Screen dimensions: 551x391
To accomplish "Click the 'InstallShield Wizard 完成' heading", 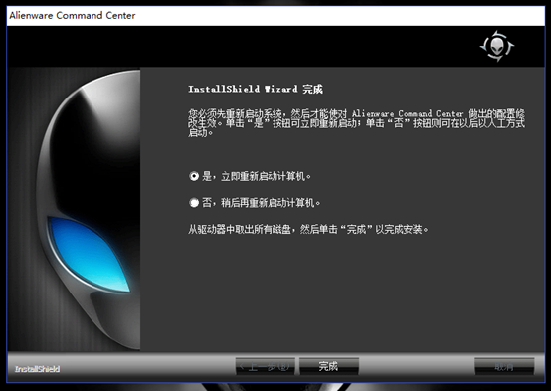I will (256, 89).
